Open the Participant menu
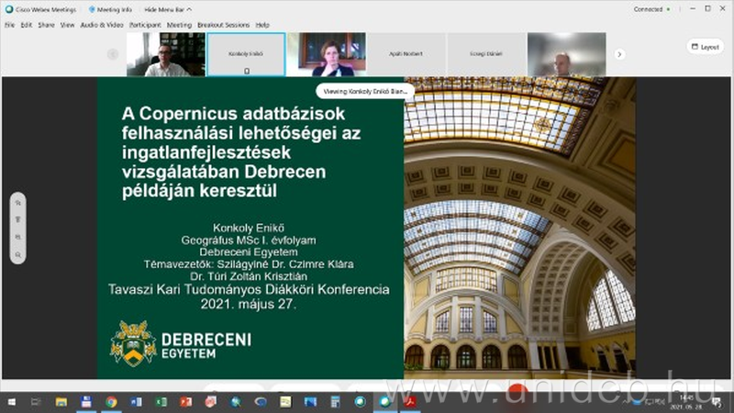The image size is (734, 413). [145, 25]
